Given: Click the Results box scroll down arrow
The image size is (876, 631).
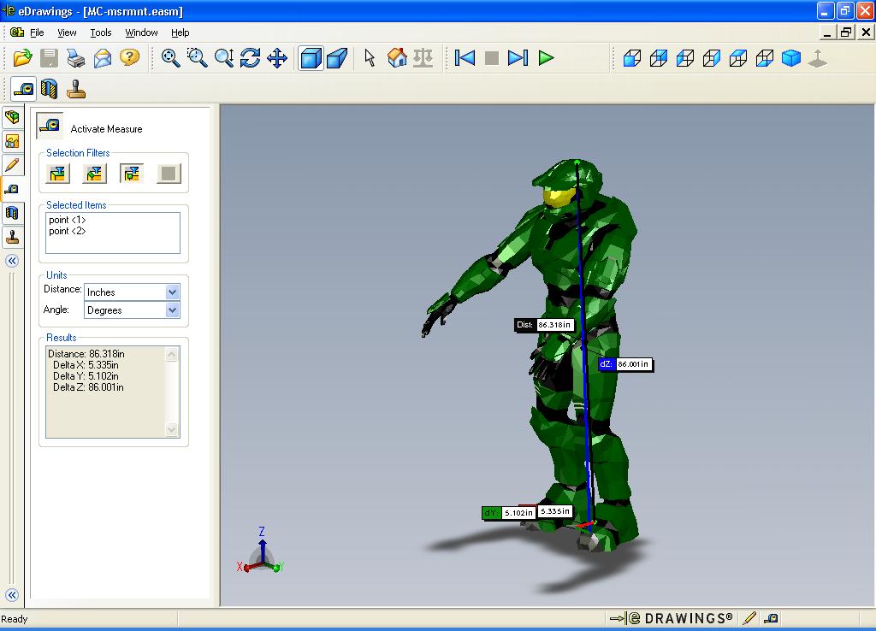Looking at the screenshot, I should (x=172, y=429).
